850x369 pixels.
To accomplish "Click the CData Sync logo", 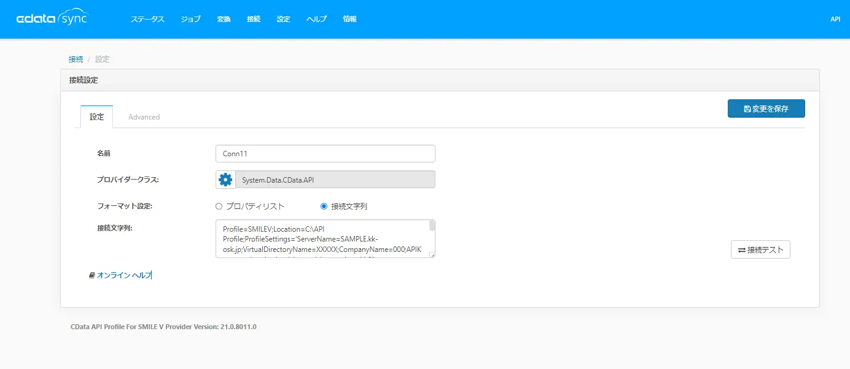I will click(52, 18).
